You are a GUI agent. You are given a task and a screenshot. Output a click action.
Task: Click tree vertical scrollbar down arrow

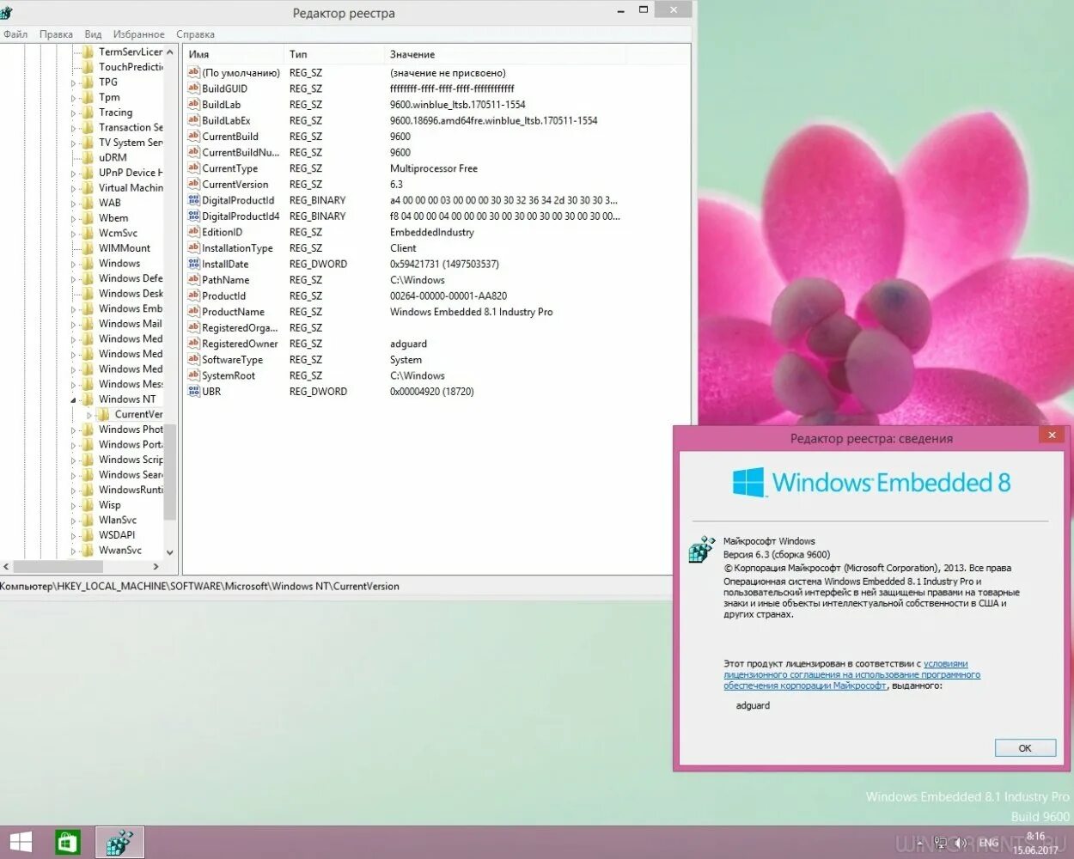(169, 552)
